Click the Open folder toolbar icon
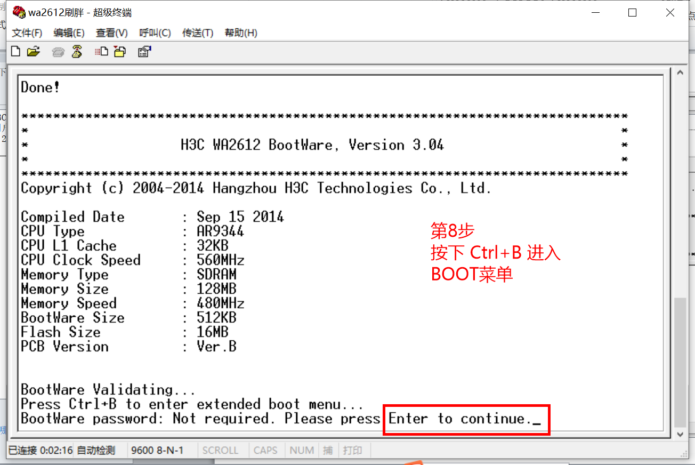The image size is (695, 465). 34,52
